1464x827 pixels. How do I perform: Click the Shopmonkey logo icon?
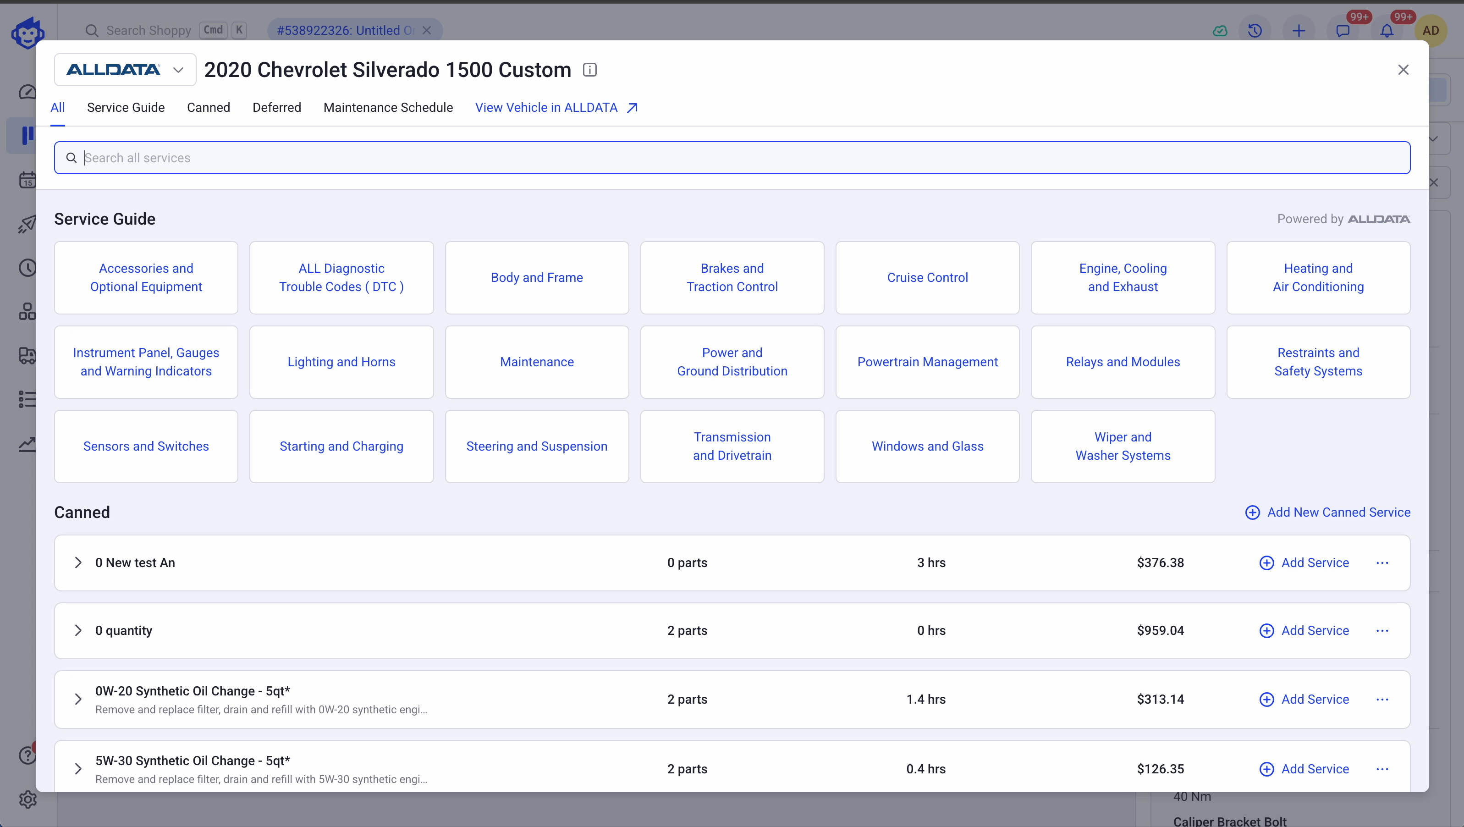click(x=28, y=33)
